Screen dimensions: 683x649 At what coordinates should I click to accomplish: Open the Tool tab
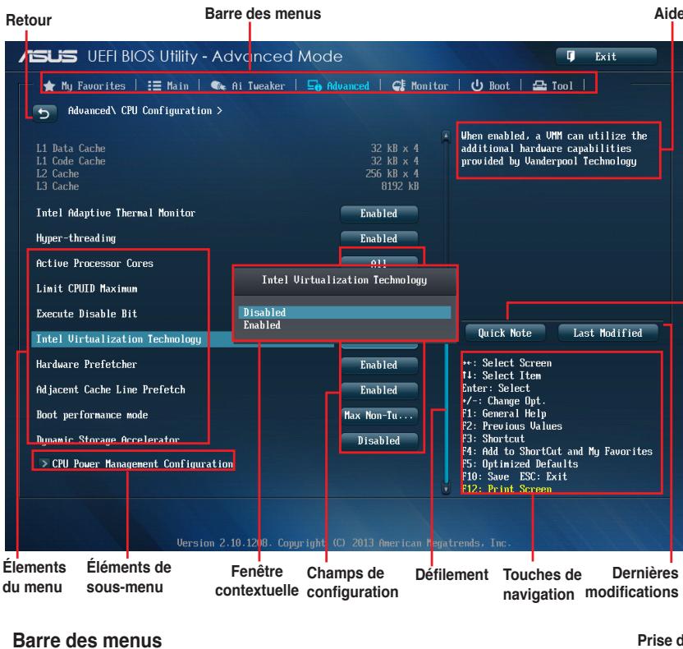553,86
